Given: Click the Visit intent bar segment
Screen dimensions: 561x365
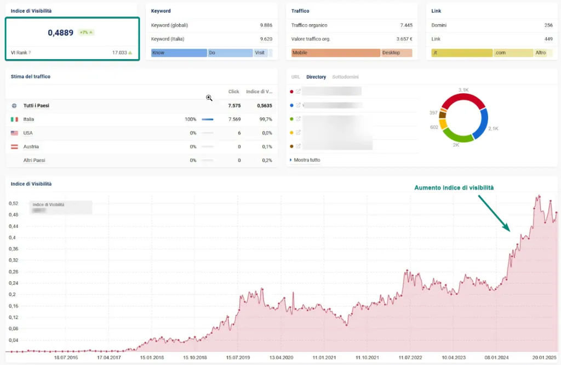Looking at the screenshot, I should (x=261, y=53).
